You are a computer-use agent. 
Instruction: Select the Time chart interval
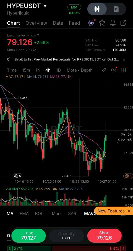pyautogui.click(x=12, y=70)
